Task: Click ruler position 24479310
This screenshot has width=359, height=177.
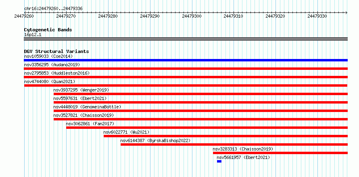Action: 234,16
